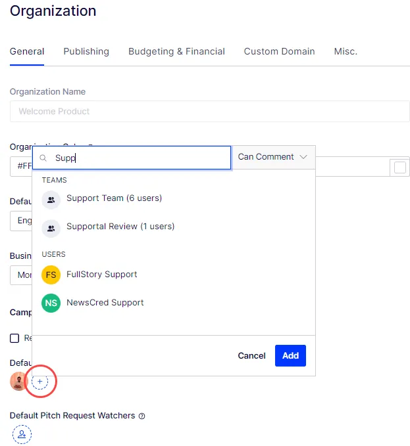Select the Supportal Review team icon
This screenshot has width=410, height=446.
coord(51,228)
